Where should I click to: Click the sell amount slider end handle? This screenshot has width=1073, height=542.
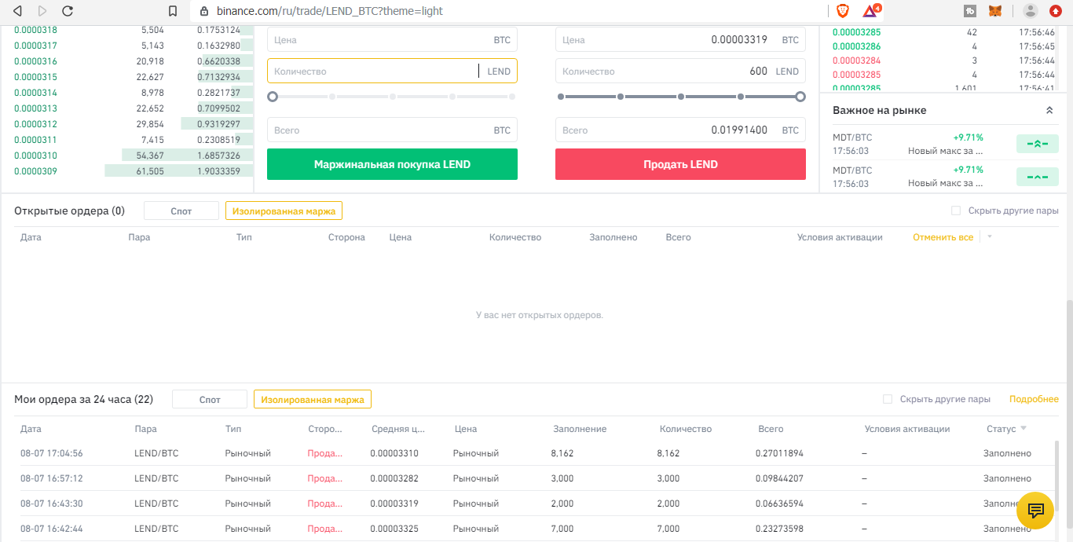800,97
